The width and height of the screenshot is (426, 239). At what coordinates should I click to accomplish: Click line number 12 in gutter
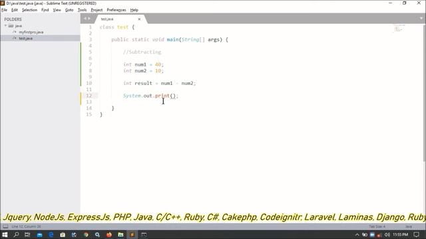[x=89, y=96]
